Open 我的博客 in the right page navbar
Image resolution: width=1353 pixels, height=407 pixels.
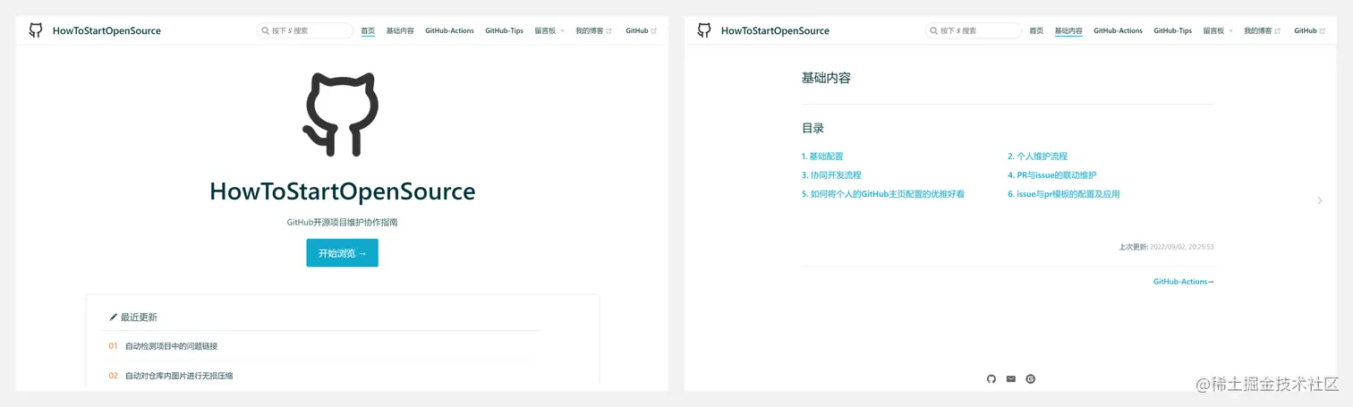point(1258,30)
